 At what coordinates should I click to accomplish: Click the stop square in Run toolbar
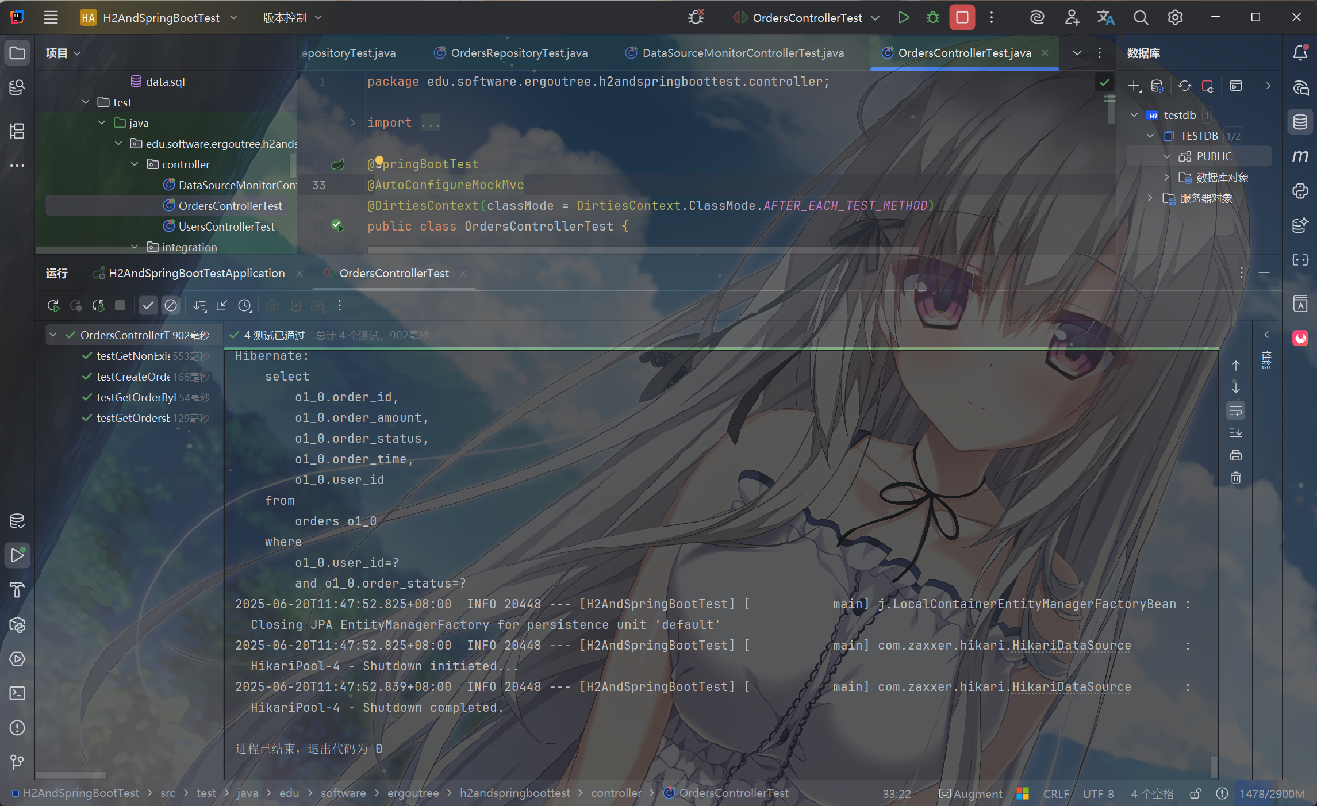tap(120, 305)
